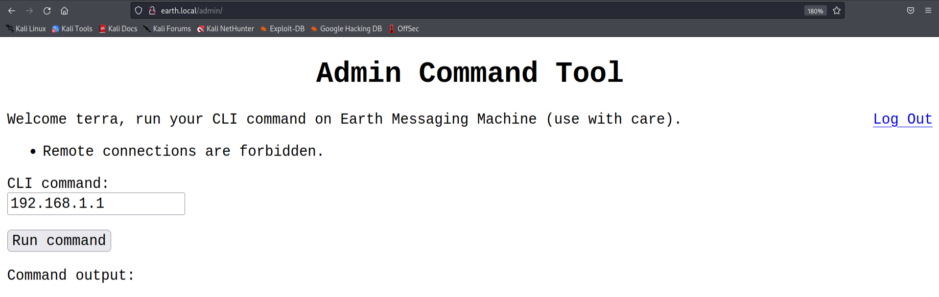
Task: Open the Firefox hamburger application menu
Action: coord(928,11)
